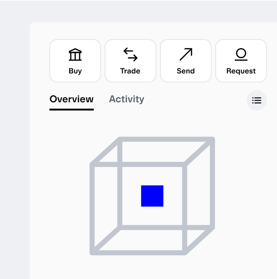The image size is (277, 279).
Task: Click the Buy label text
Action: [75, 71]
